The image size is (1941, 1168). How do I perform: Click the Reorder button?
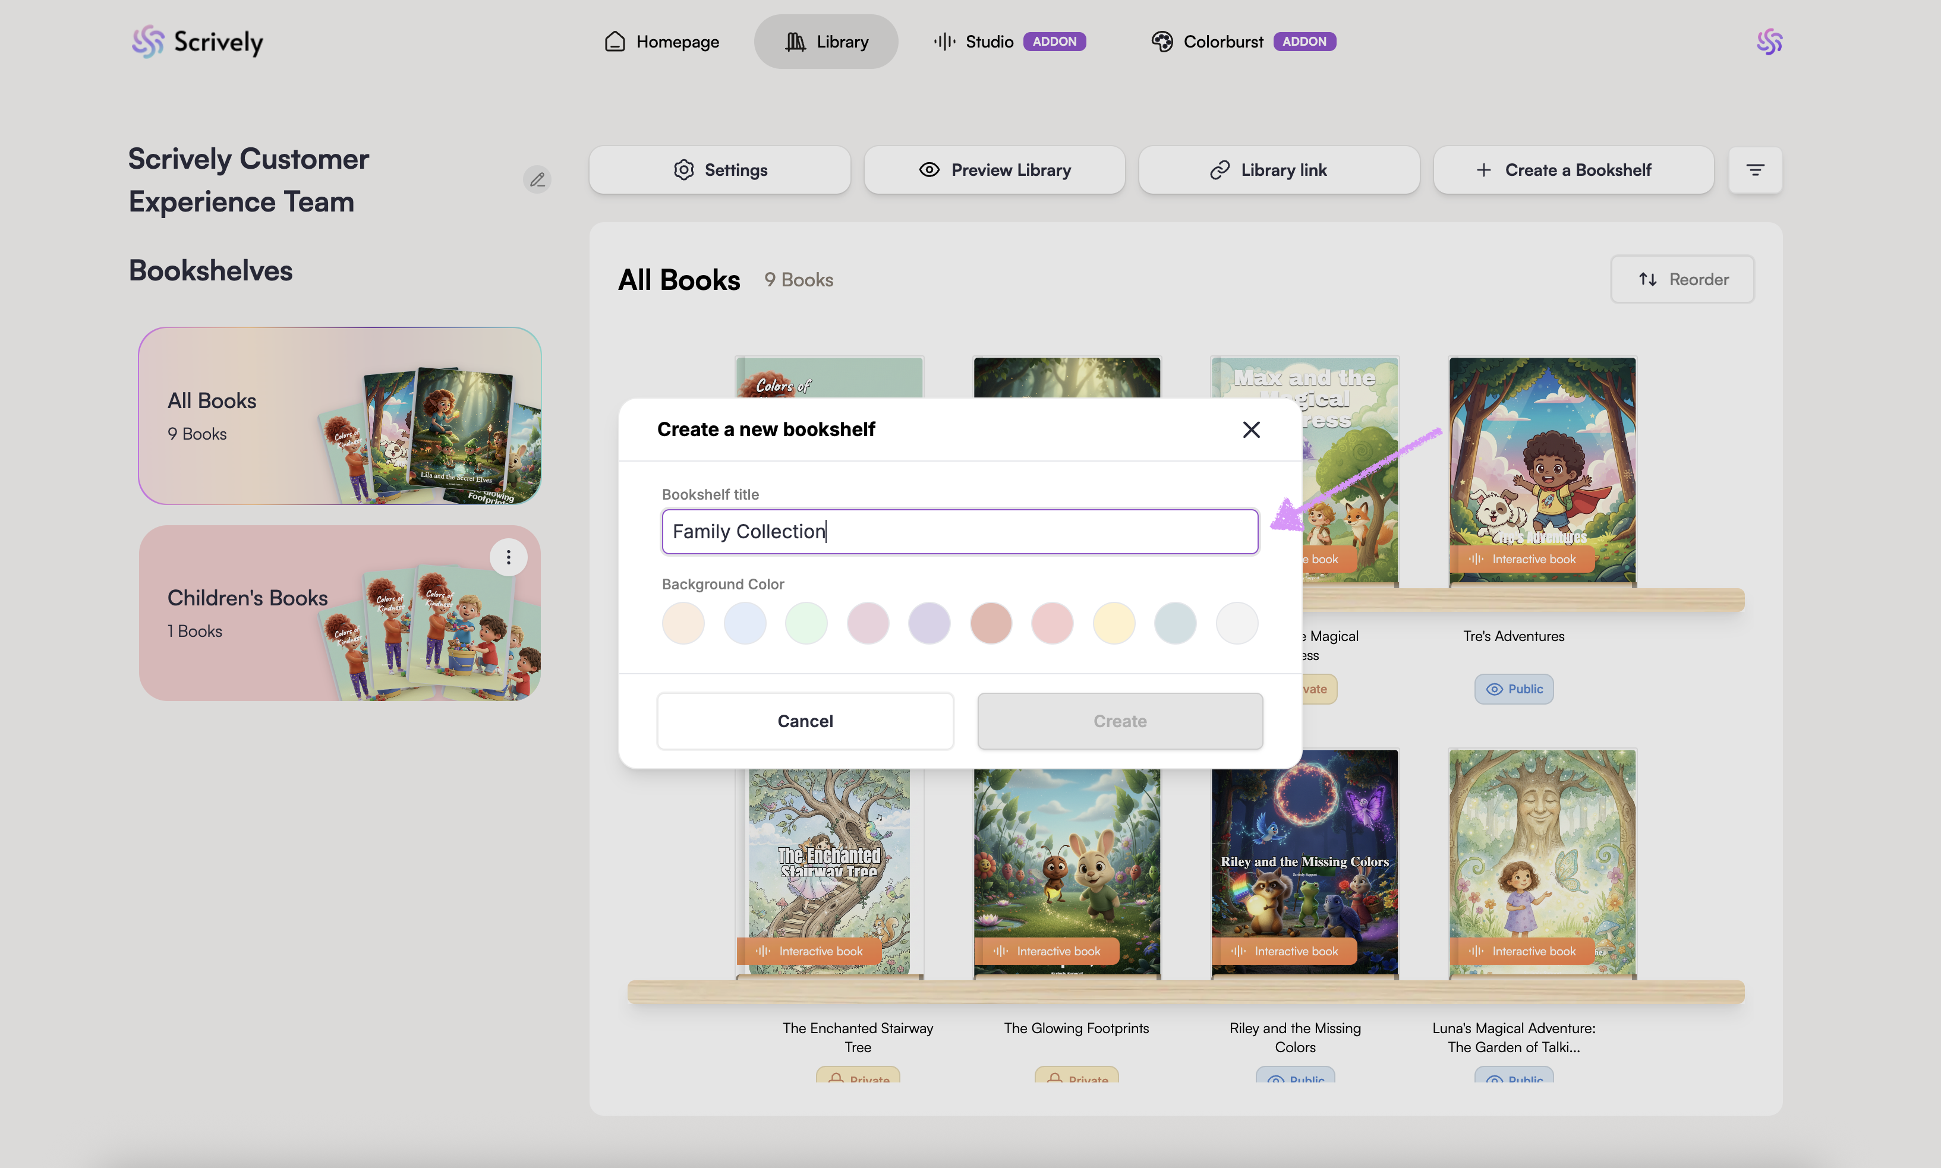pos(1682,279)
